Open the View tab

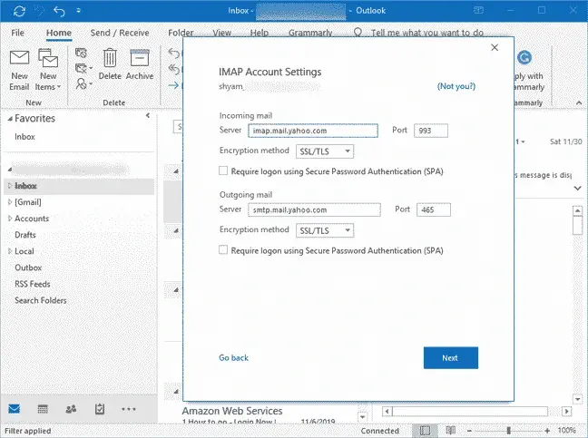(222, 33)
